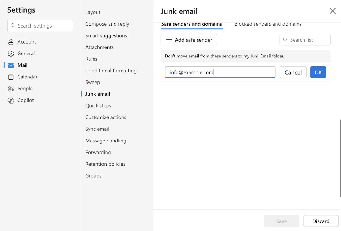Click the Calendar icon in sidebar
Screen dimensions: 341x231
click(x=11, y=77)
